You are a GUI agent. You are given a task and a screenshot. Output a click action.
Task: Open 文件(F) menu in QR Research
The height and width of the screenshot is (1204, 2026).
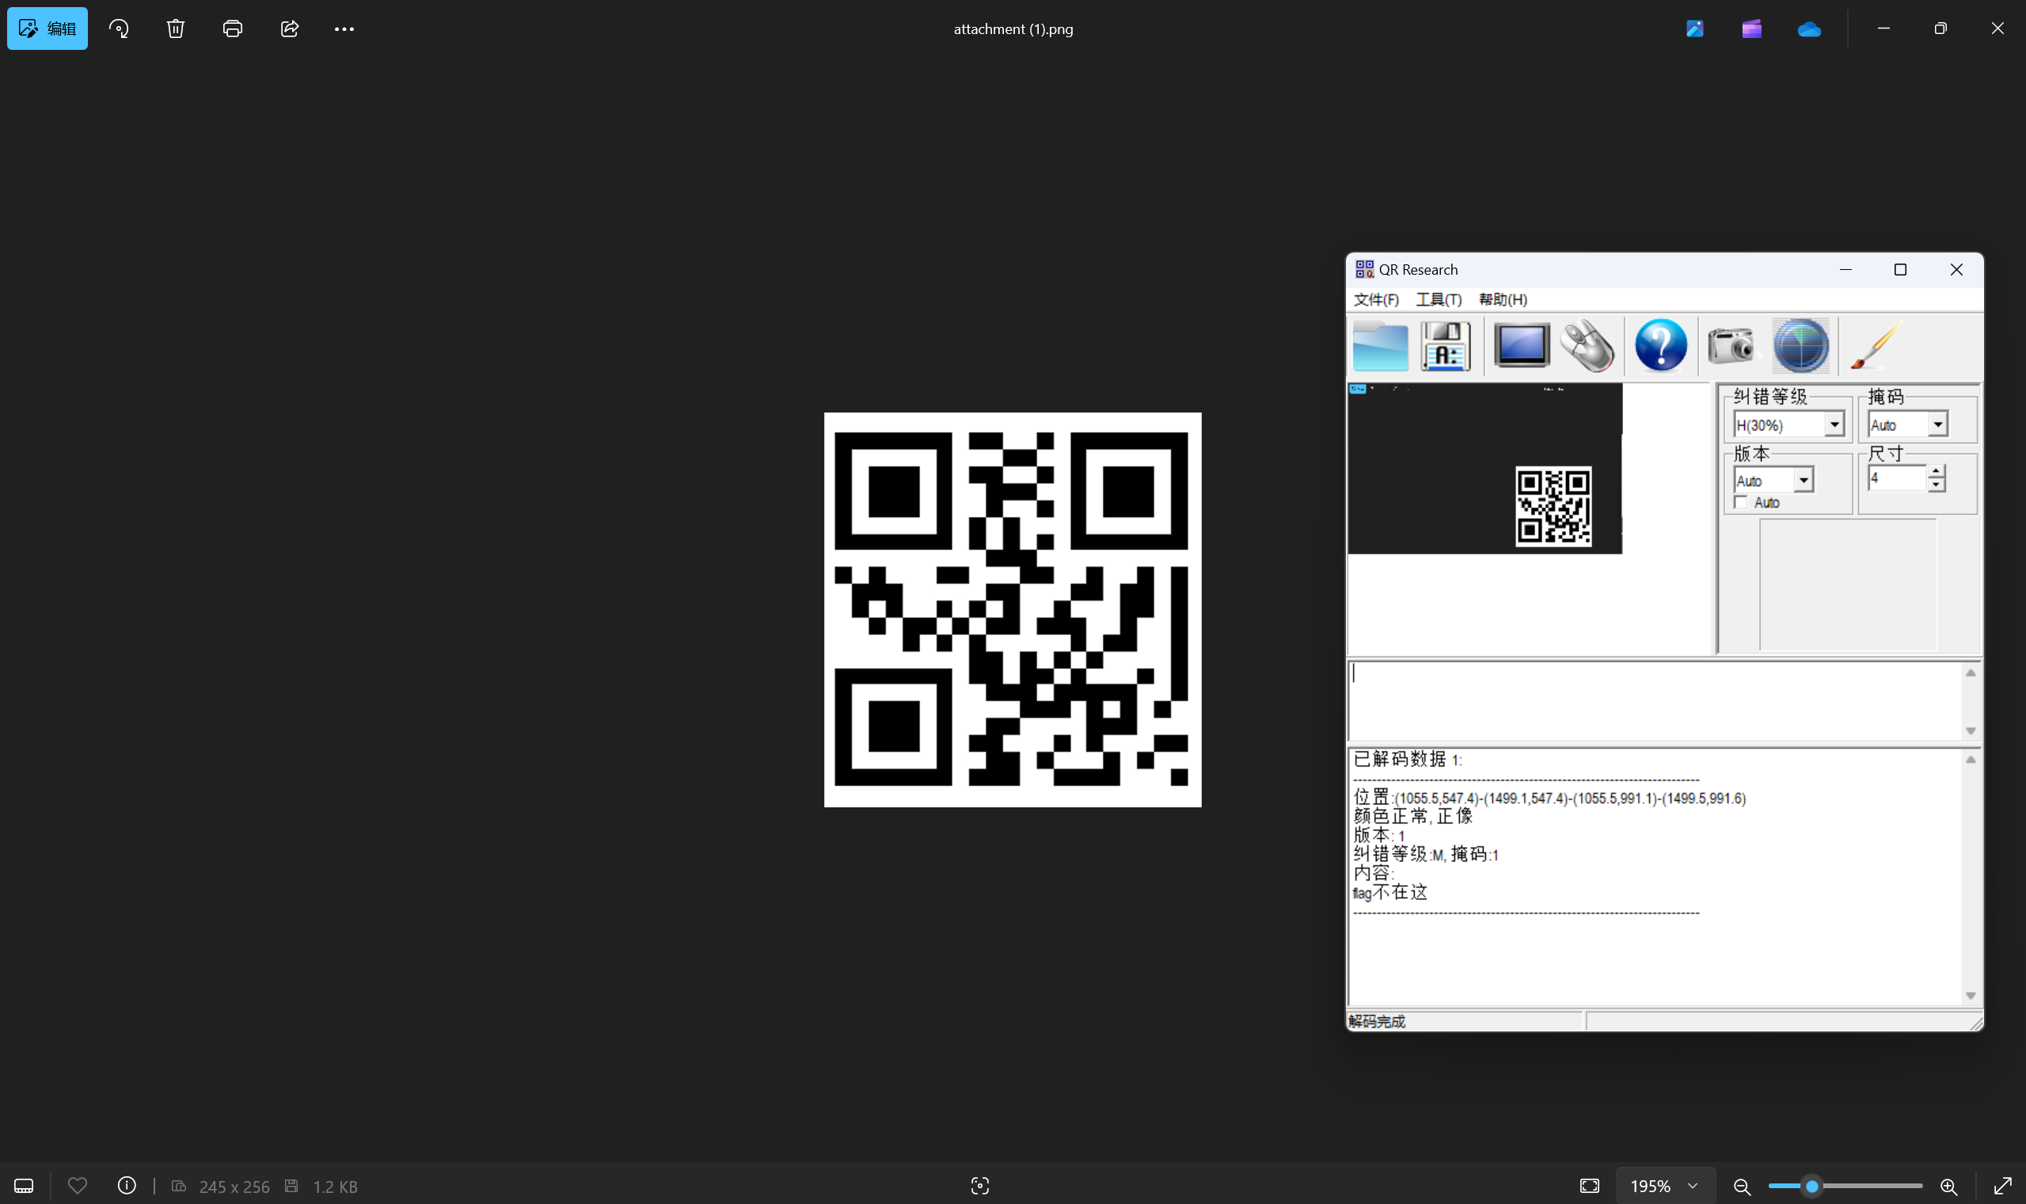point(1376,299)
